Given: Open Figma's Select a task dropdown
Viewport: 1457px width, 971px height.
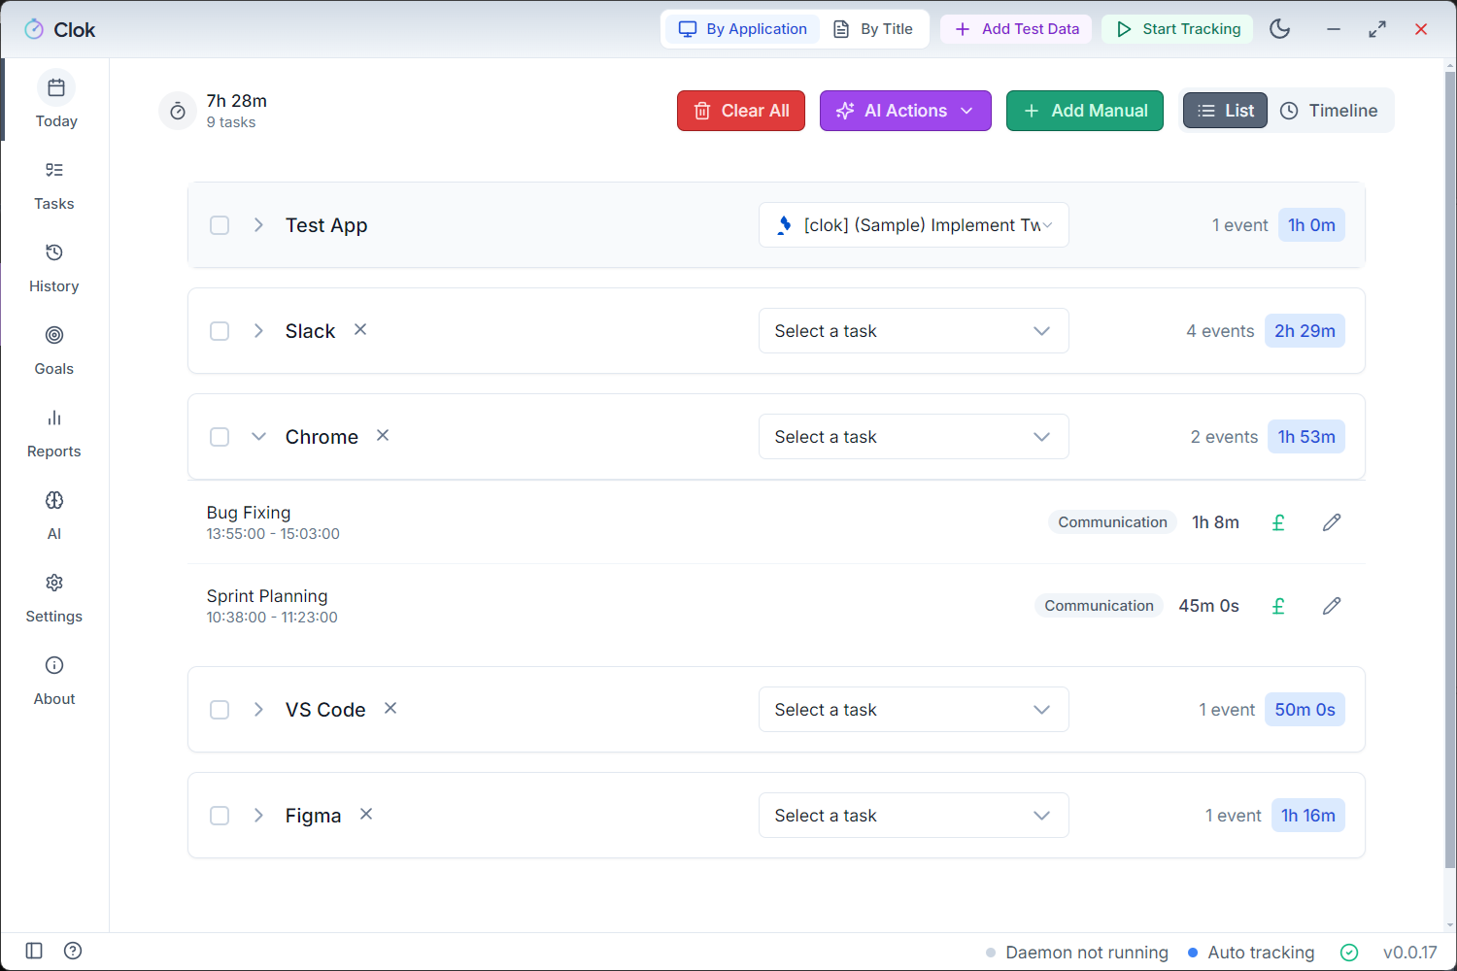Looking at the screenshot, I should [x=914, y=816].
